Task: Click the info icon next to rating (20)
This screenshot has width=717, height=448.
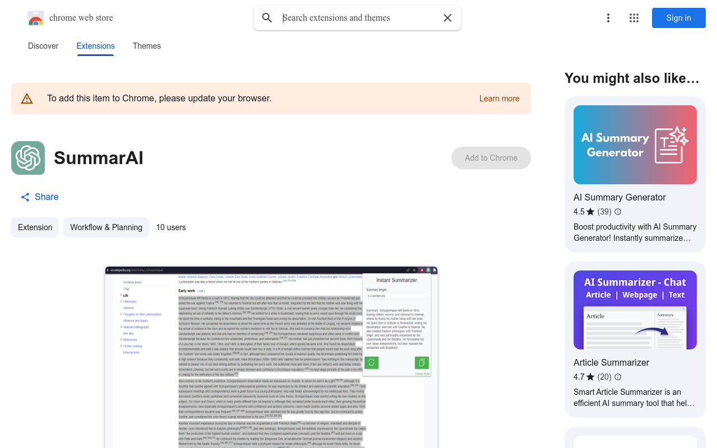Action: coord(618,377)
